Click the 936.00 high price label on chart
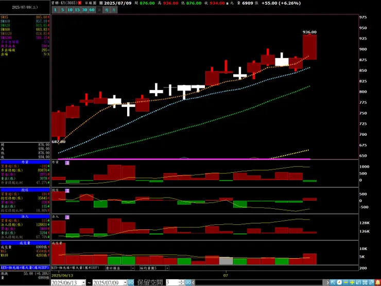This screenshot has width=381, height=286. click(x=309, y=32)
